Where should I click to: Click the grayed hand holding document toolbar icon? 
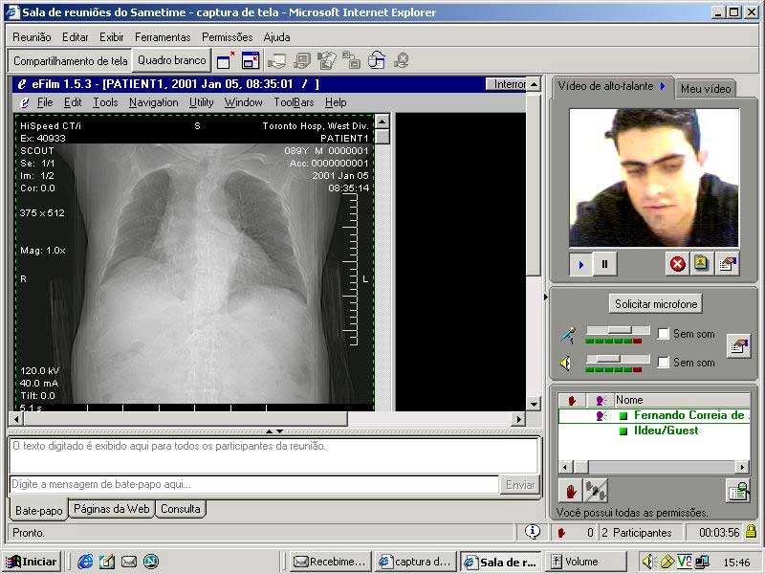click(x=276, y=60)
